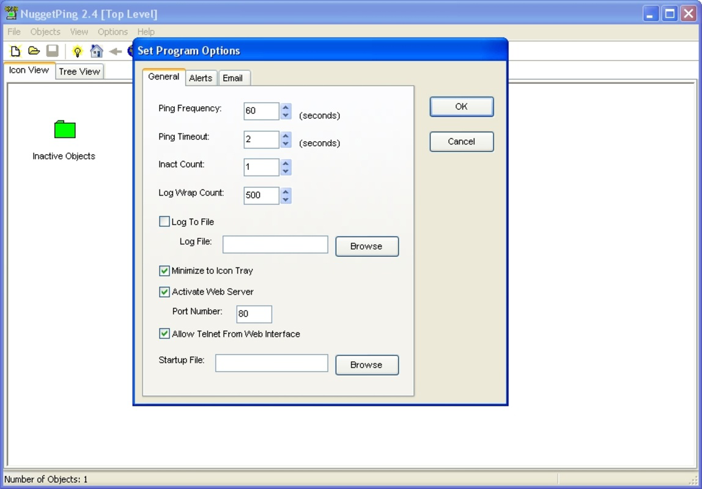The image size is (702, 489).
Task: Maximize the NuggetPing window
Action: tap(670, 13)
